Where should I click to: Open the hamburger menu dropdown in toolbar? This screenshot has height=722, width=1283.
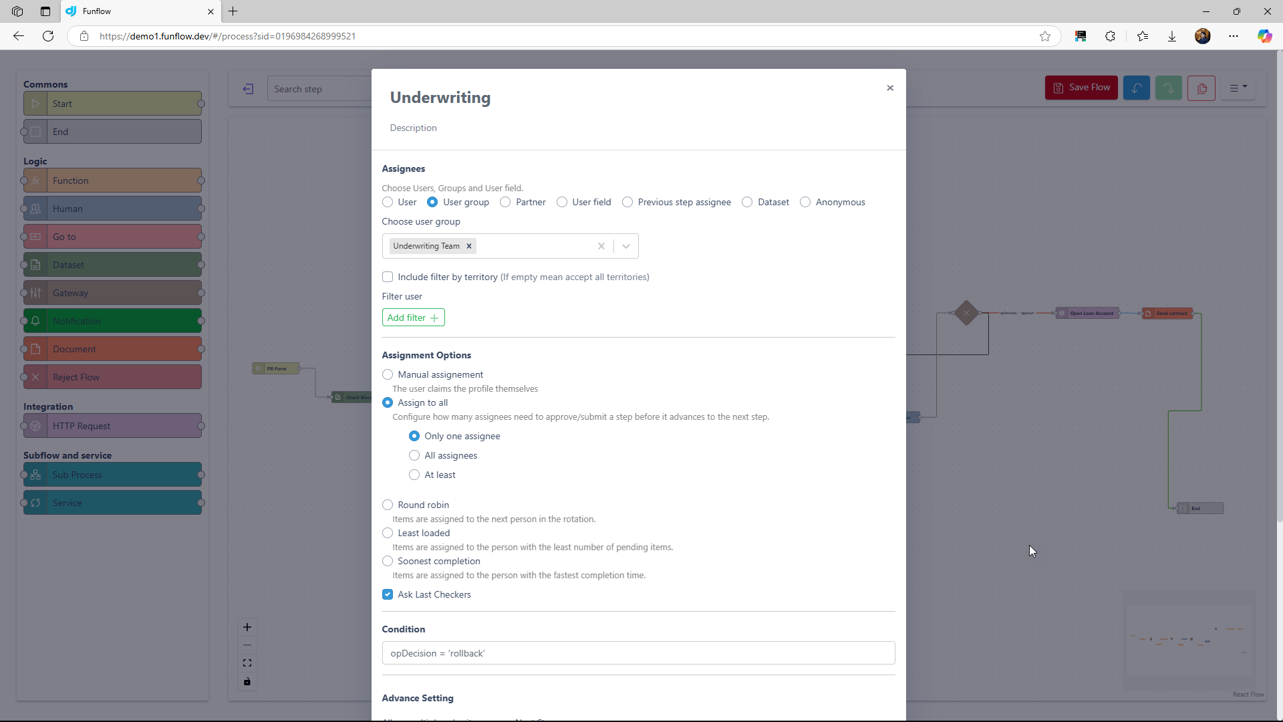[x=1238, y=88]
